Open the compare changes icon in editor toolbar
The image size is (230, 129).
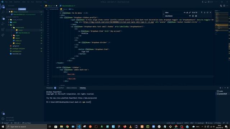click(x=221, y=6)
